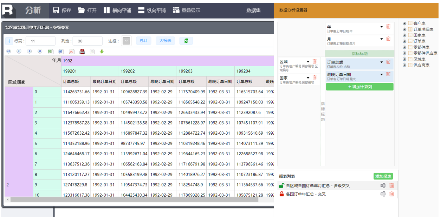Click the green download arrow icon

pos(102,52)
